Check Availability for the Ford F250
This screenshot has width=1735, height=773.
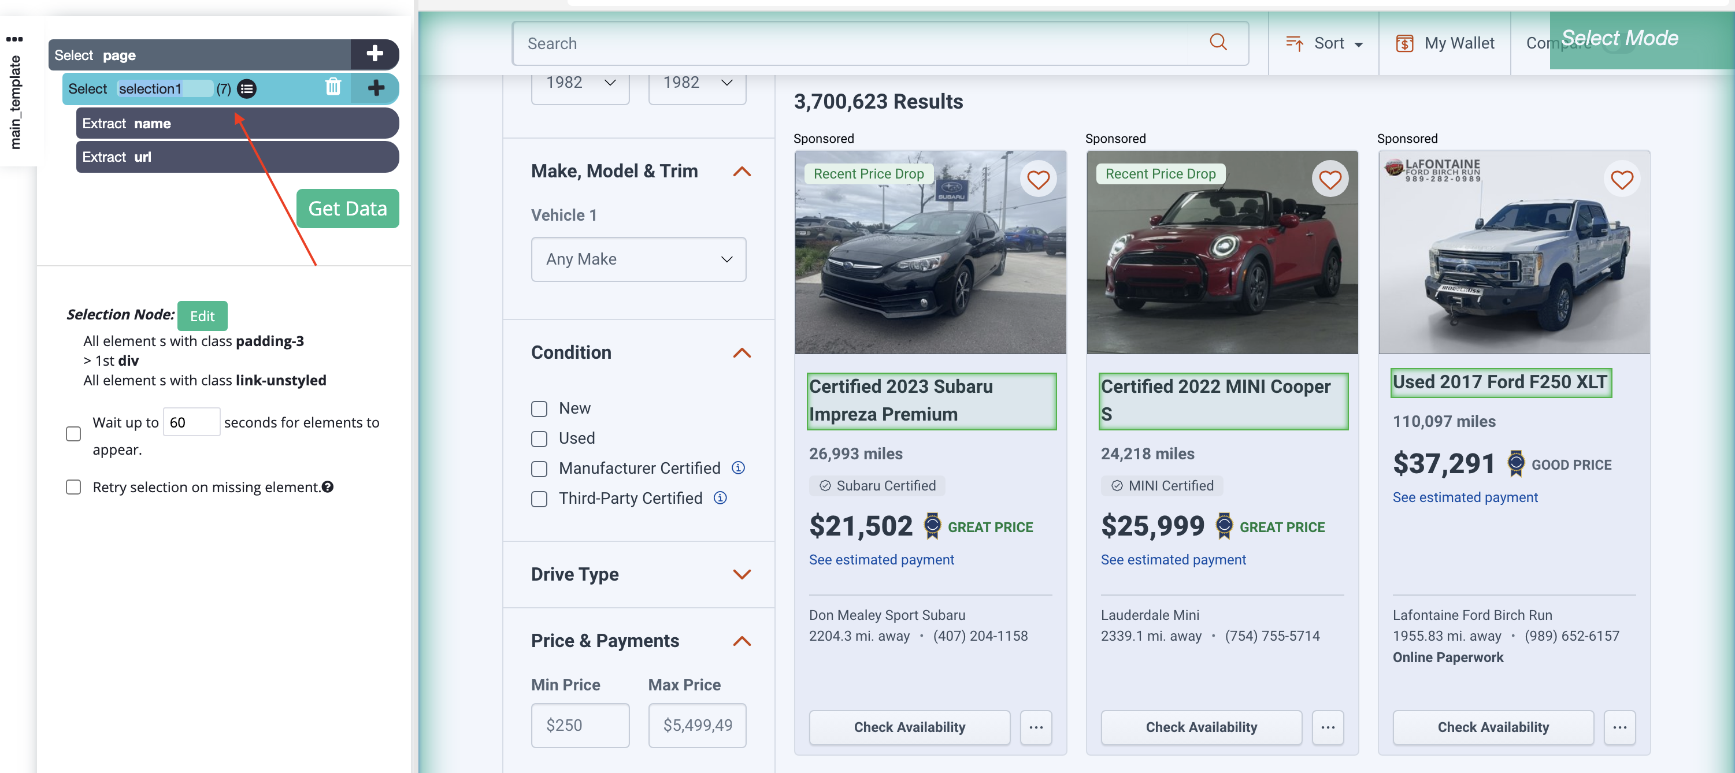(1492, 727)
